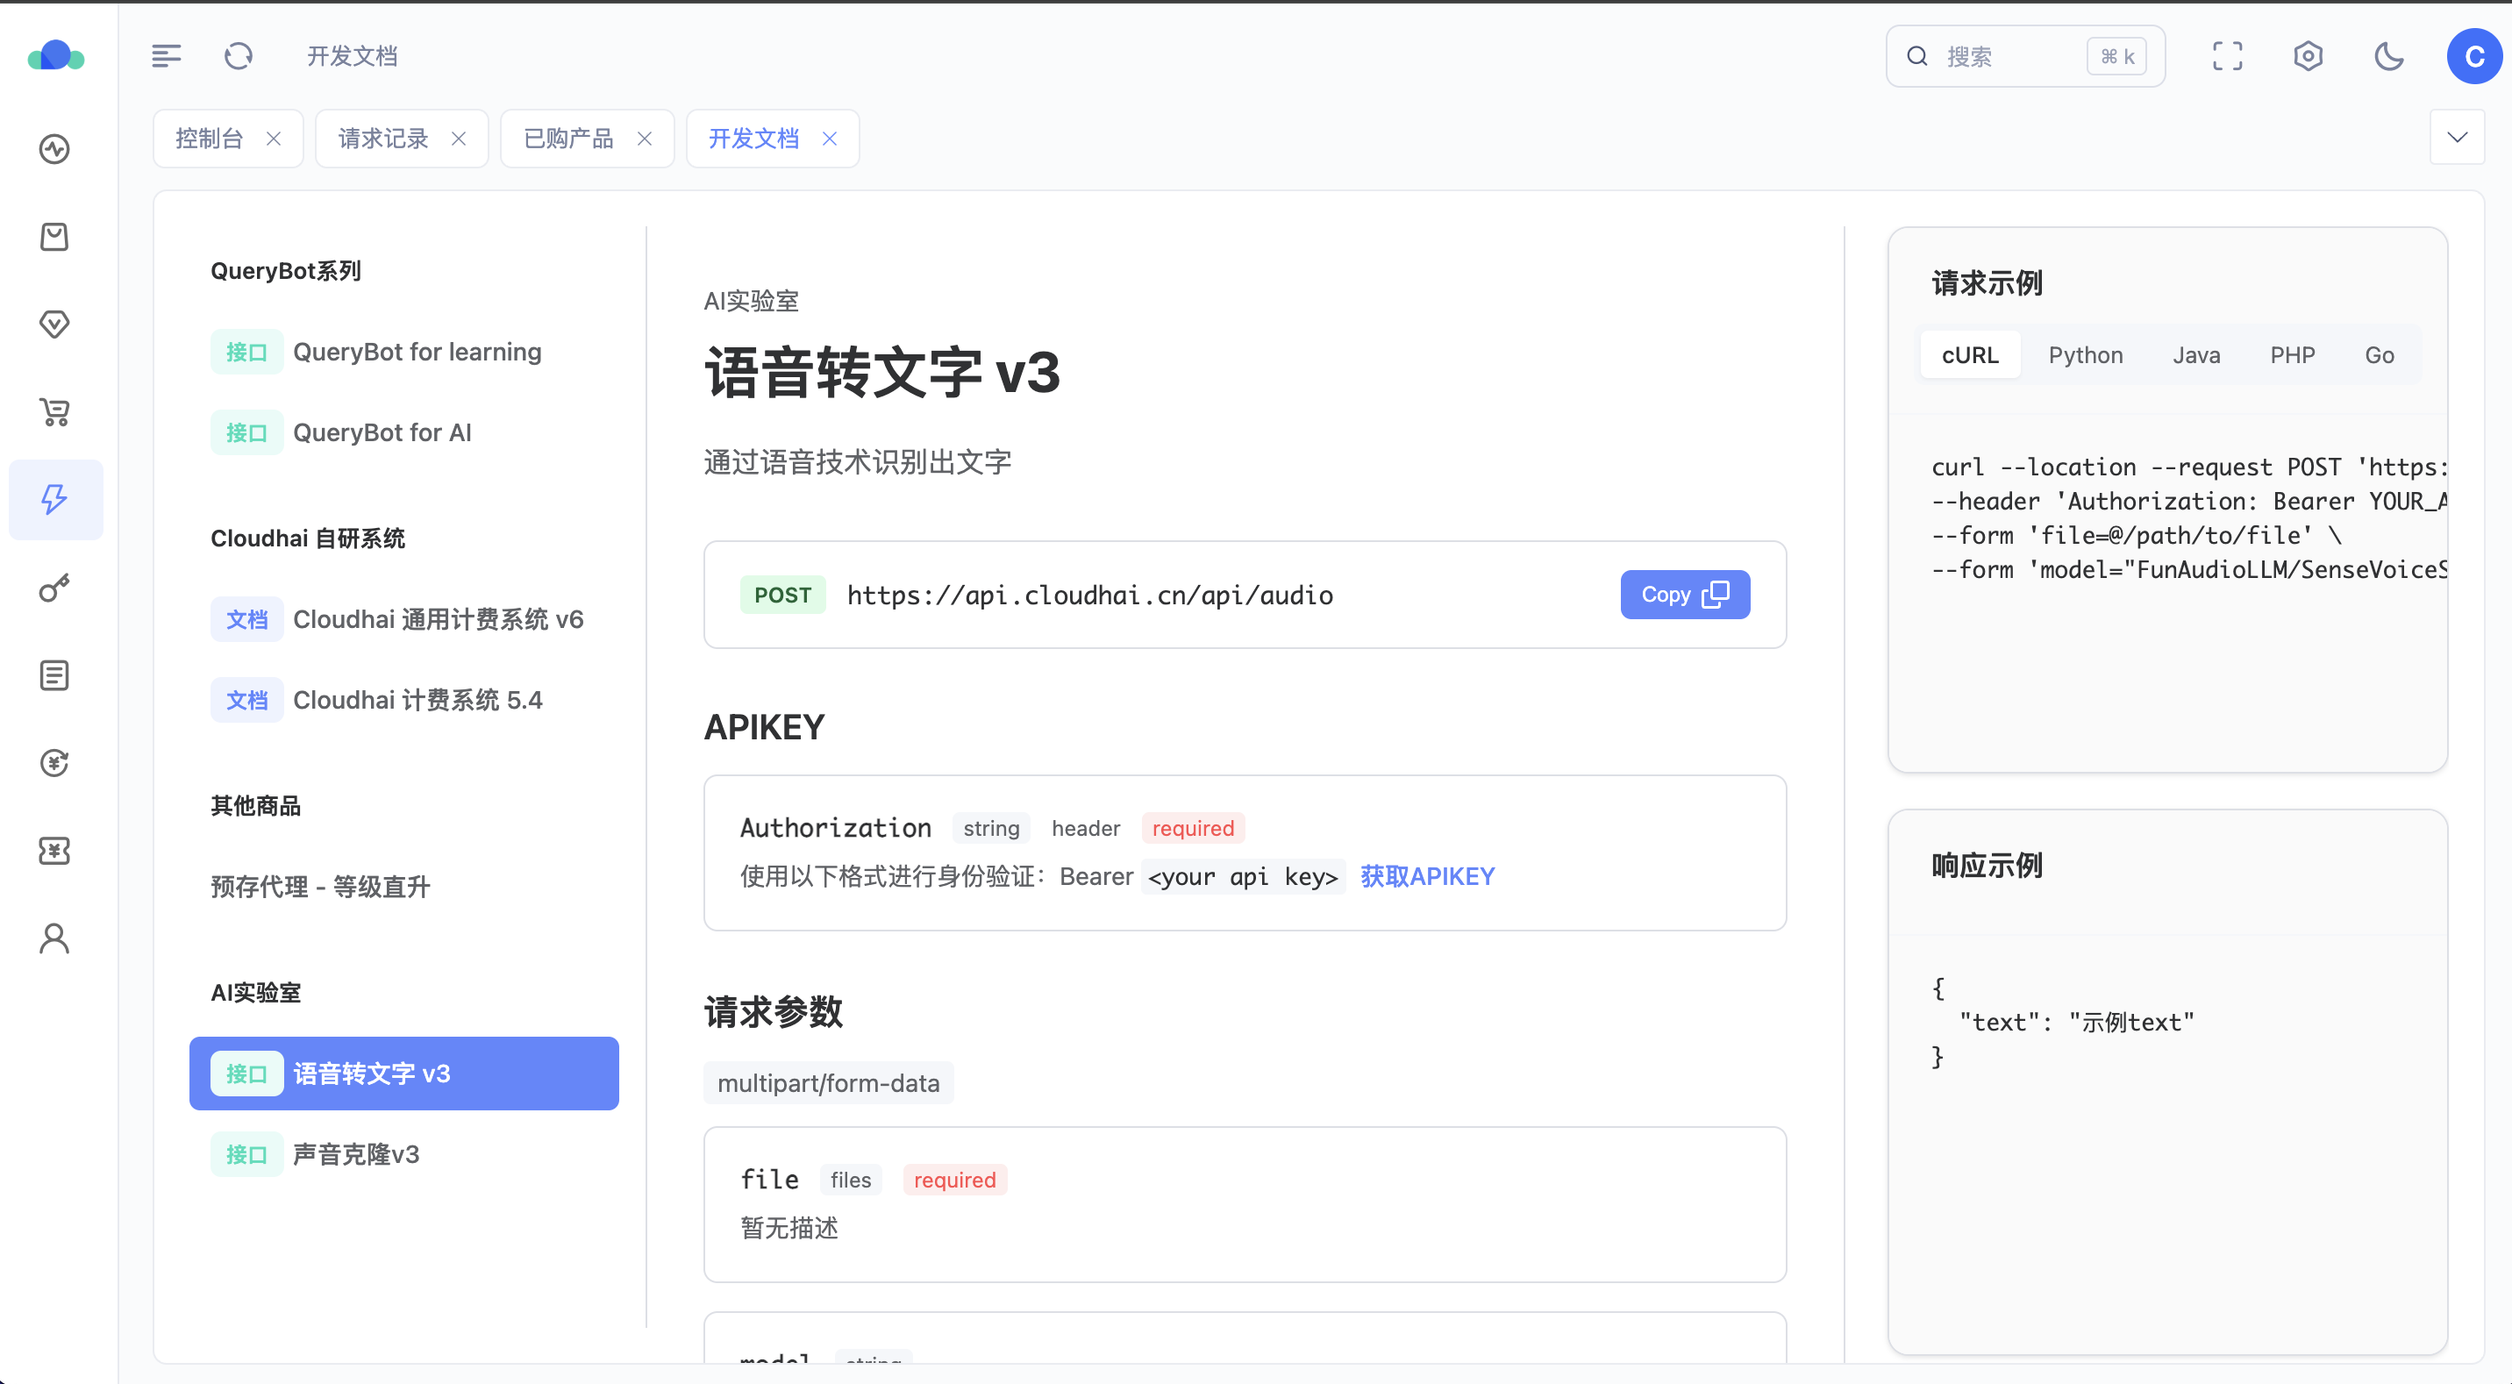Open the document list sidebar icon

tap(54, 675)
